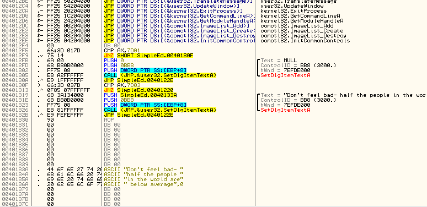Click the JNZ SimpleEd.00401220 instruction
Image resolution: width=427 pixels, height=207 pixels.
138,90
